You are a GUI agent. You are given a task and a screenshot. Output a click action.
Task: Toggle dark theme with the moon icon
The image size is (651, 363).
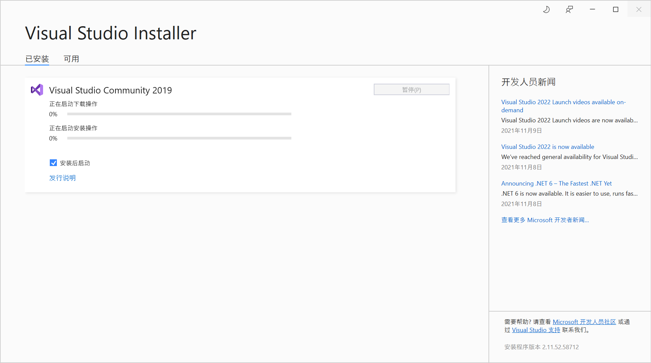pos(546,9)
